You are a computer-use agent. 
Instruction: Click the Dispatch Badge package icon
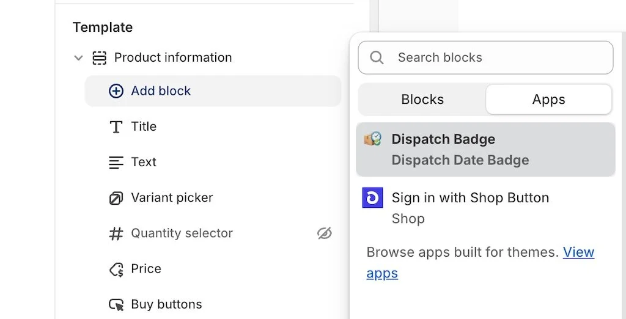[x=373, y=139]
